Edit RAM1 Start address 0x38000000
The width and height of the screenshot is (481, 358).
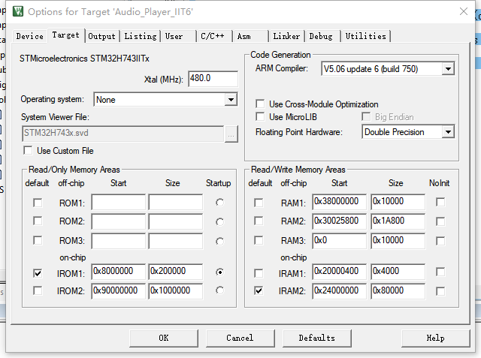(x=339, y=202)
